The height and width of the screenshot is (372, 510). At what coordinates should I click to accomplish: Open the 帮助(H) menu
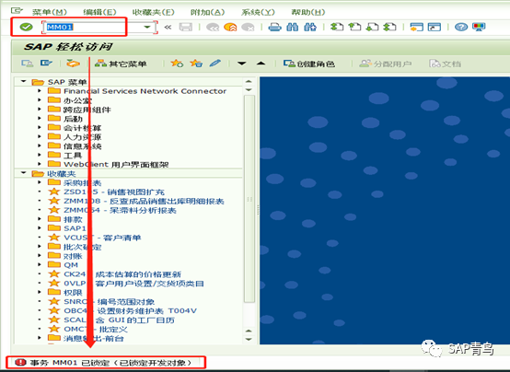[x=308, y=12]
